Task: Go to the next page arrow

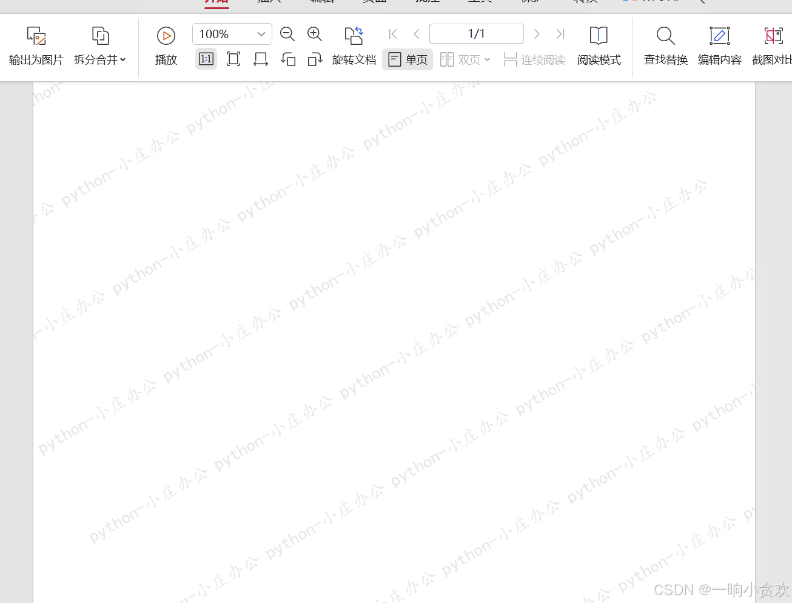Action: click(537, 34)
